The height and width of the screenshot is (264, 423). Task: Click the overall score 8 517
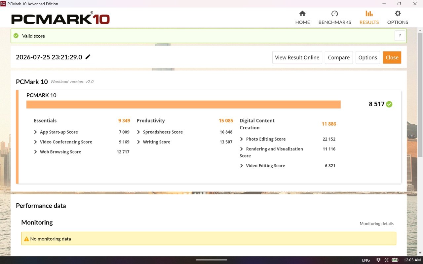377,104
